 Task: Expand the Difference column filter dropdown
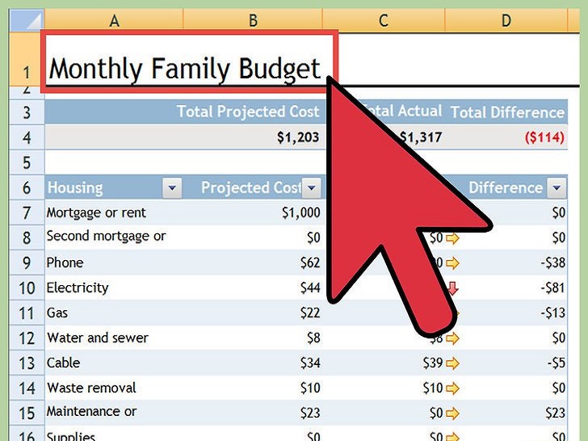[556, 188]
